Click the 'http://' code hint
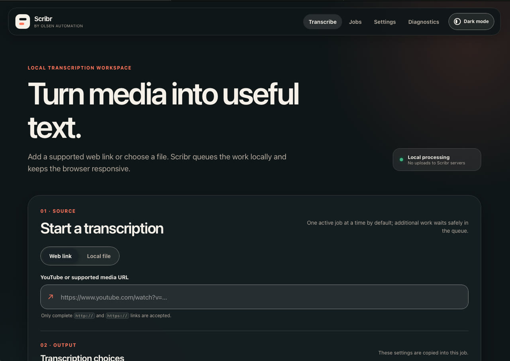Image resolution: width=510 pixels, height=361 pixels. [x=84, y=316]
